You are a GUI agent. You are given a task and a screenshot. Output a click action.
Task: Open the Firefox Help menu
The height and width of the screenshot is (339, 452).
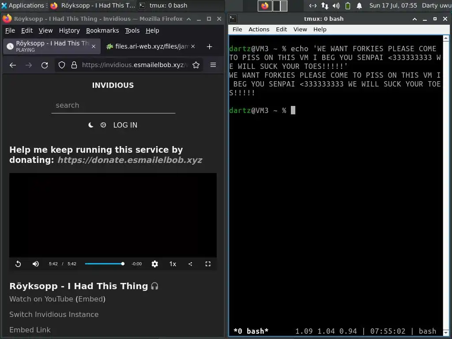[x=152, y=30]
